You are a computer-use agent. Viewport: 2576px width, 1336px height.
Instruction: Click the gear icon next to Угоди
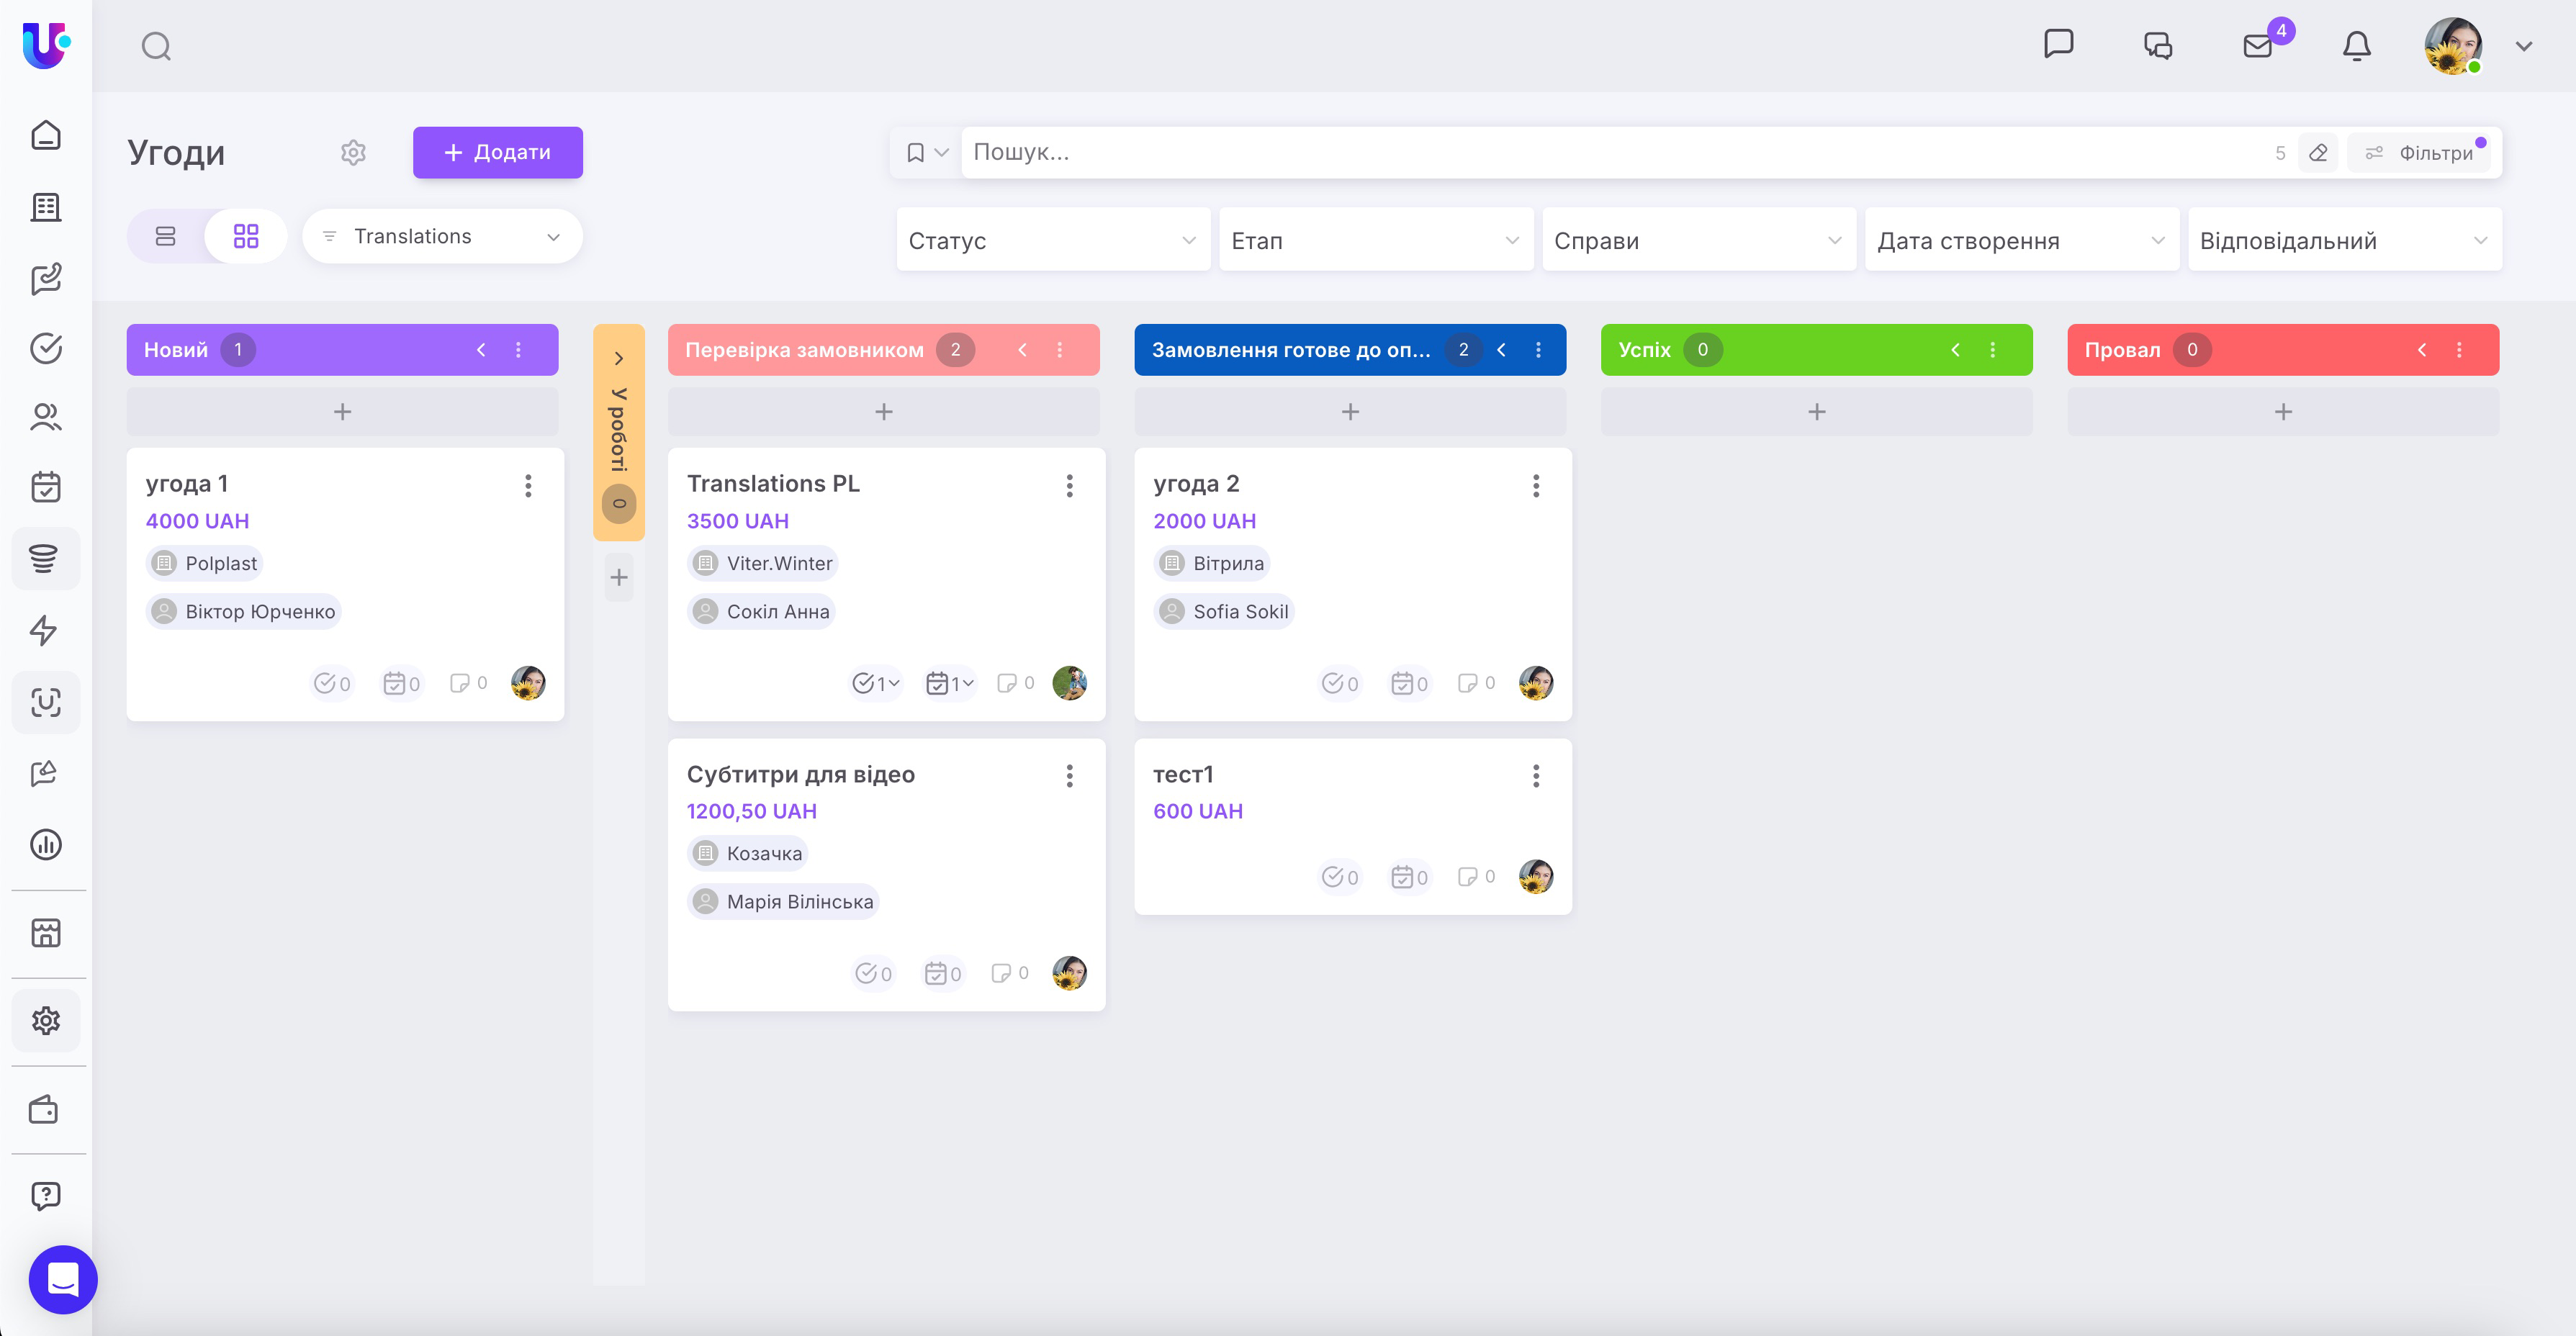[x=353, y=153]
